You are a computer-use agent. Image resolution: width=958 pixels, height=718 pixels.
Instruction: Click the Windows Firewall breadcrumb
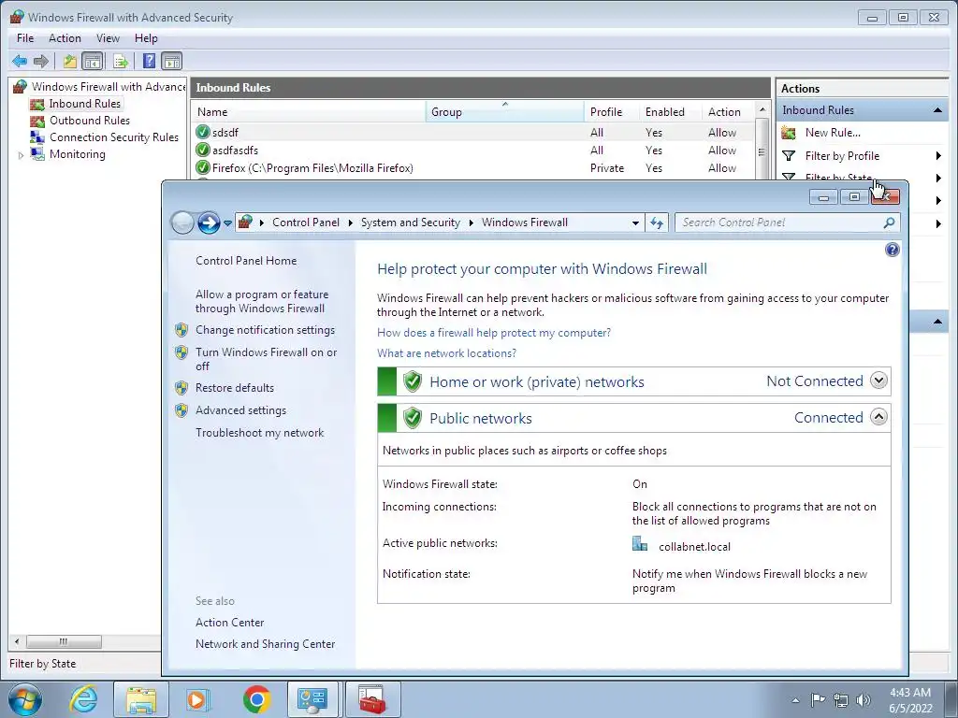click(524, 223)
